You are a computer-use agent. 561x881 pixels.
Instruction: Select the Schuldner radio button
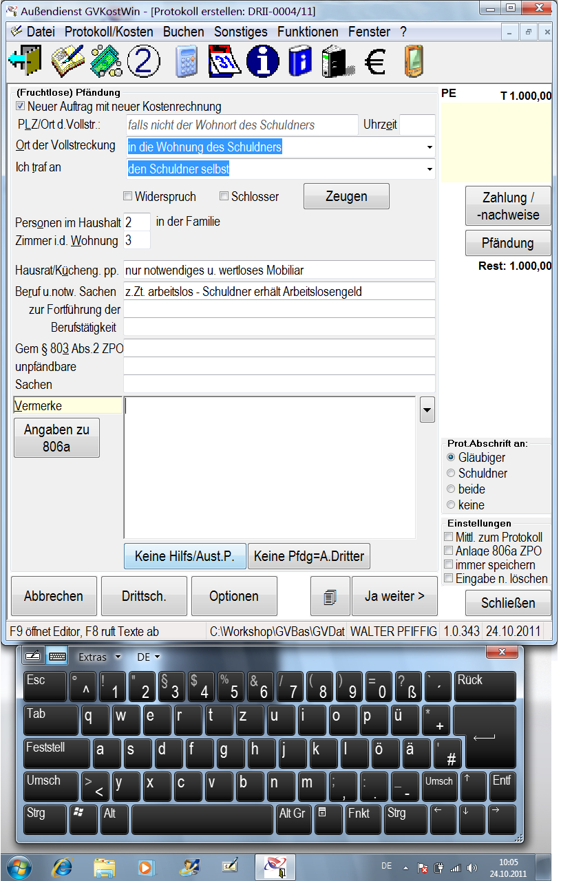(x=452, y=474)
